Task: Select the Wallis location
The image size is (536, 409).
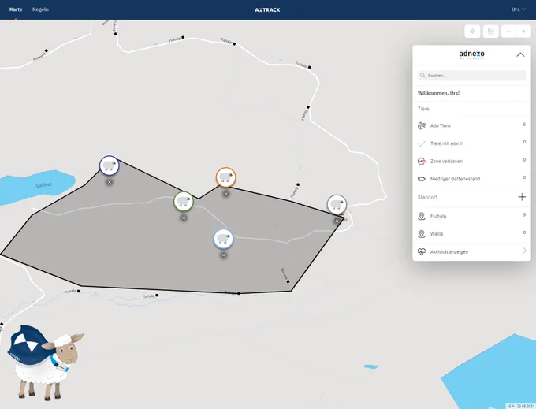Action: point(471,234)
